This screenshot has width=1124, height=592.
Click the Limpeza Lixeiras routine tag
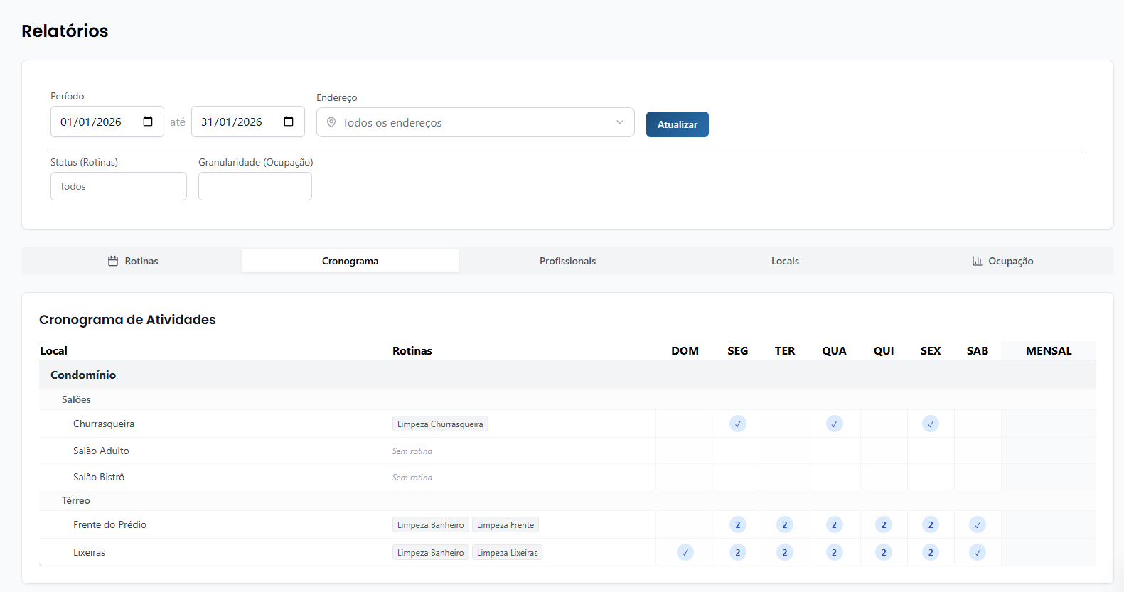(x=507, y=553)
